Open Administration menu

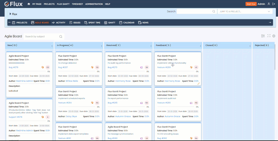94,4
